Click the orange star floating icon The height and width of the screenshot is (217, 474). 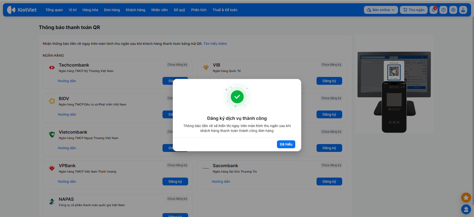tap(466, 197)
